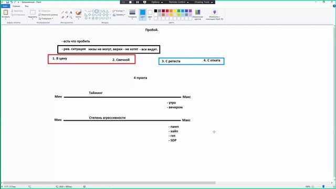Pick the orange color swatch
The width and height of the screenshot is (336, 189).
click(171, 11)
